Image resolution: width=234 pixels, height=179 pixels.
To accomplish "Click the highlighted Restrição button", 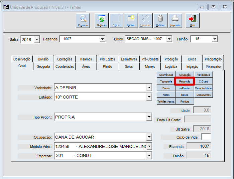I will (185, 81).
